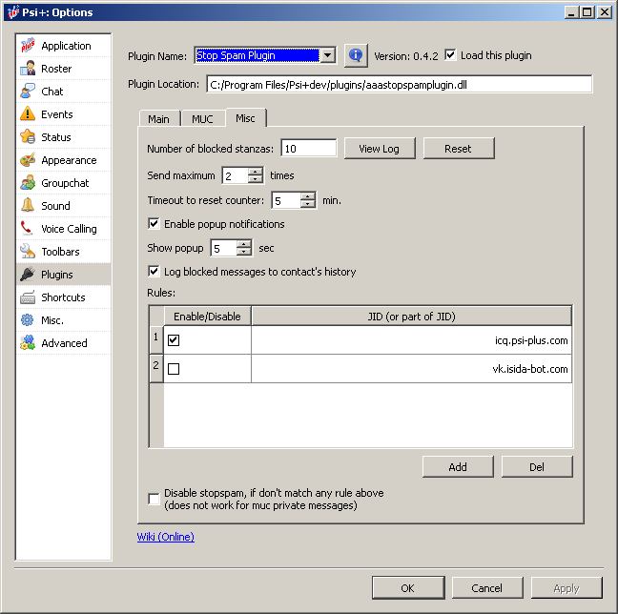The image size is (618, 614).
Task: Click the Add rule button
Action: 458,466
